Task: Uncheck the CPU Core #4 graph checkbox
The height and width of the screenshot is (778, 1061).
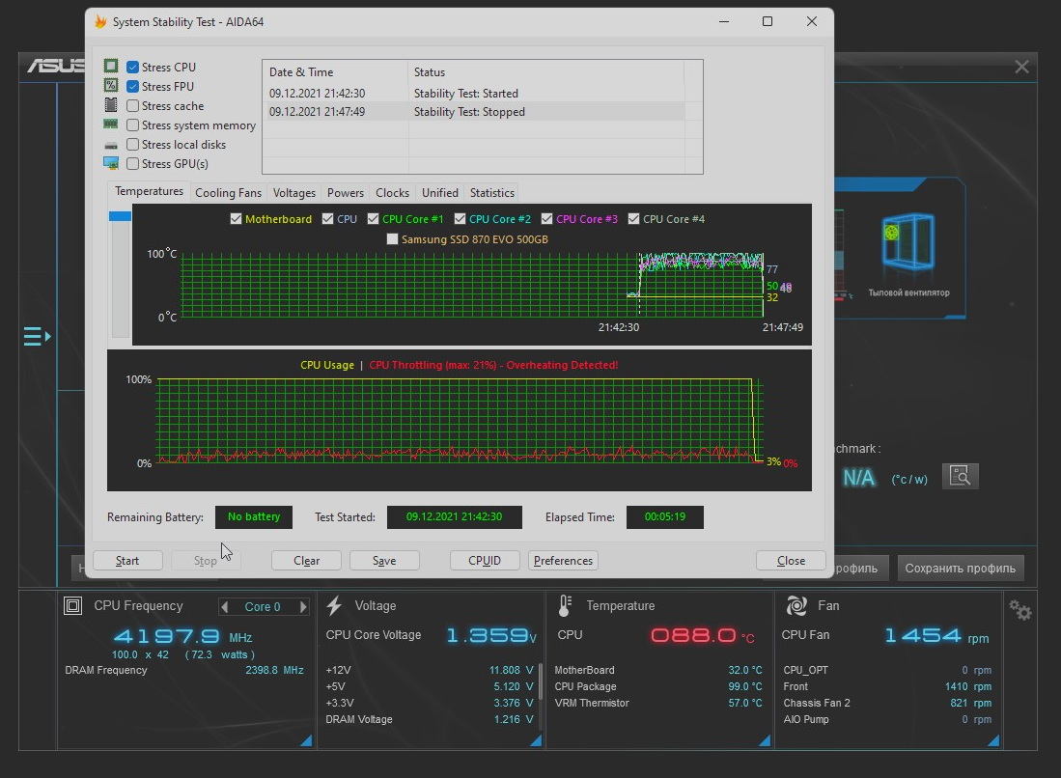Action: [x=633, y=218]
